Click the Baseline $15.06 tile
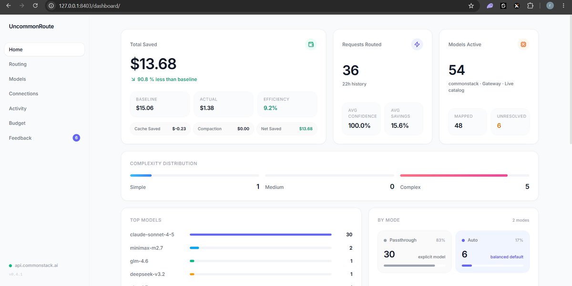 tap(160, 104)
